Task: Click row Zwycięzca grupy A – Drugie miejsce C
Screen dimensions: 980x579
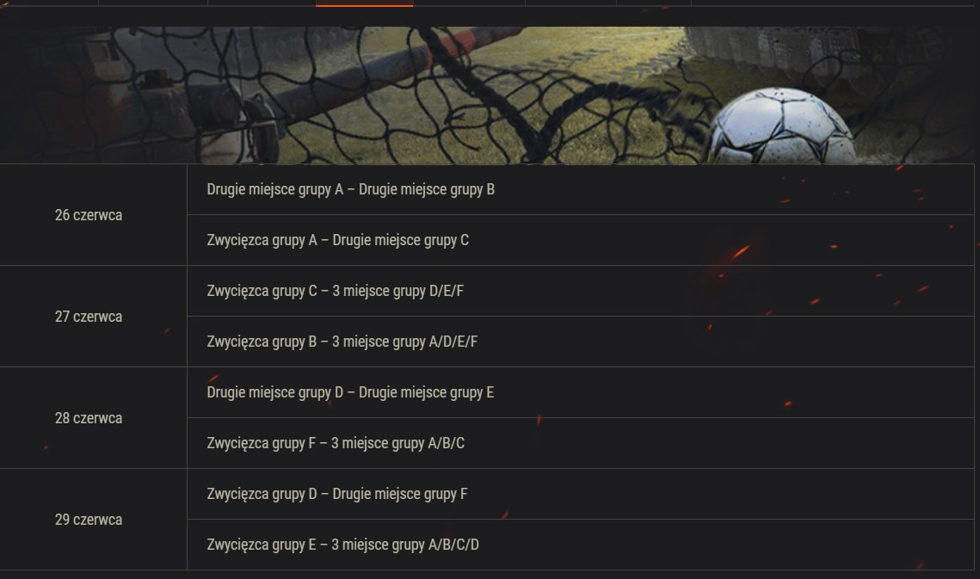Action: tap(581, 240)
